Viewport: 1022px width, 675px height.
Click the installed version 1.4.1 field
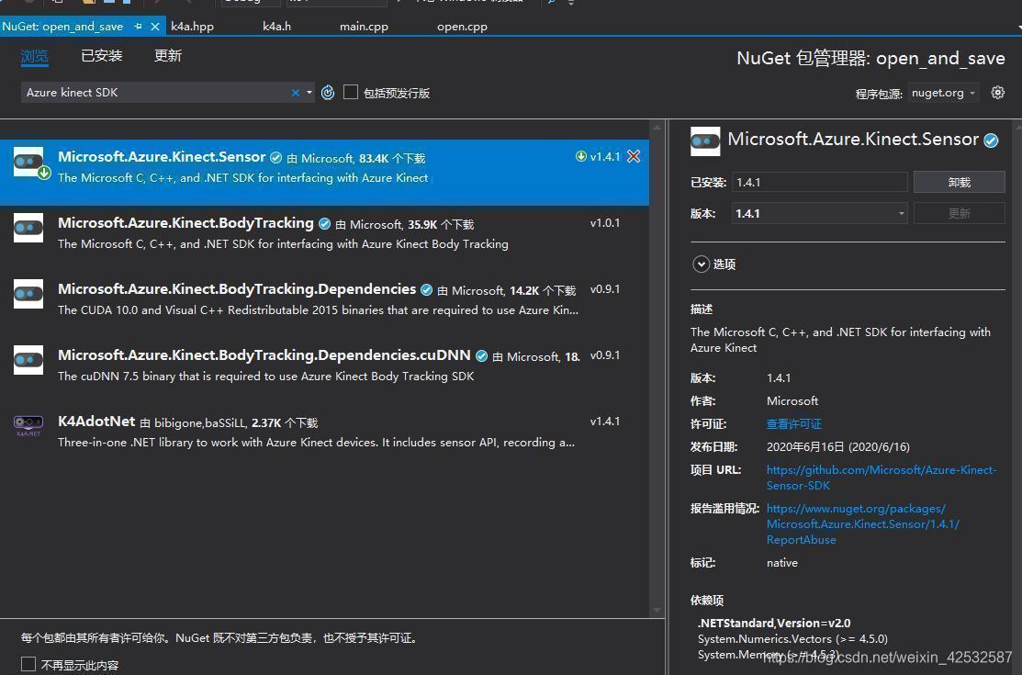tap(820, 182)
